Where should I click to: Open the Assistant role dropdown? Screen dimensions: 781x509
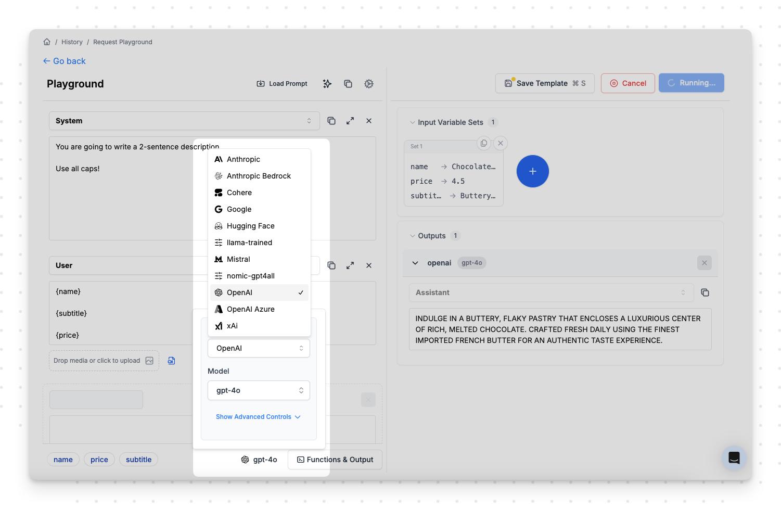point(552,292)
